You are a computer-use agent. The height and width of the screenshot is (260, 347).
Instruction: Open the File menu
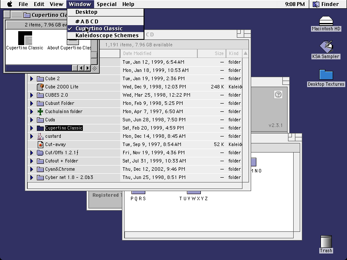click(x=23, y=4)
